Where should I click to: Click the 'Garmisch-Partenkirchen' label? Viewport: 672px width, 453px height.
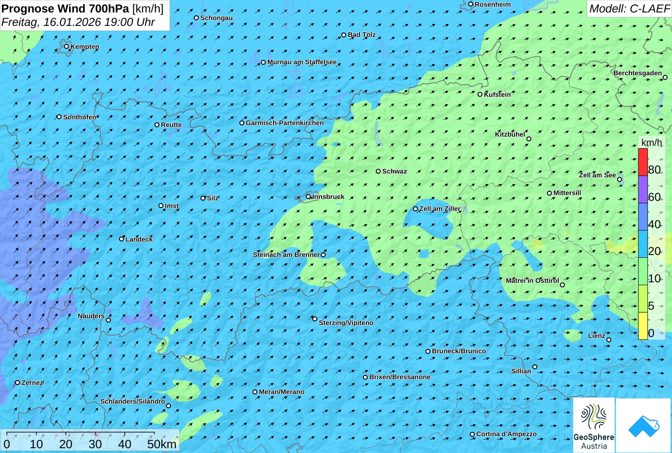pos(285,123)
